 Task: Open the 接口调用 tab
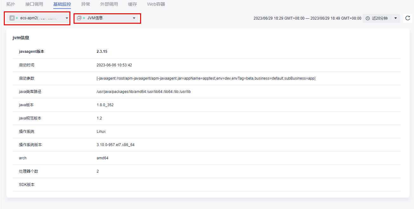tap(34, 4)
